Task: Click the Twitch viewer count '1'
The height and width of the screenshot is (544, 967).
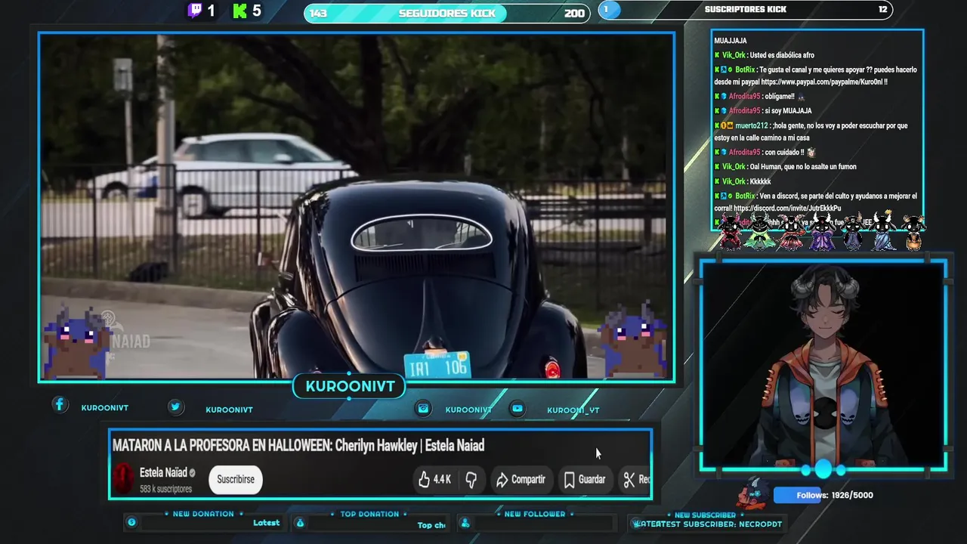Action: [x=211, y=11]
